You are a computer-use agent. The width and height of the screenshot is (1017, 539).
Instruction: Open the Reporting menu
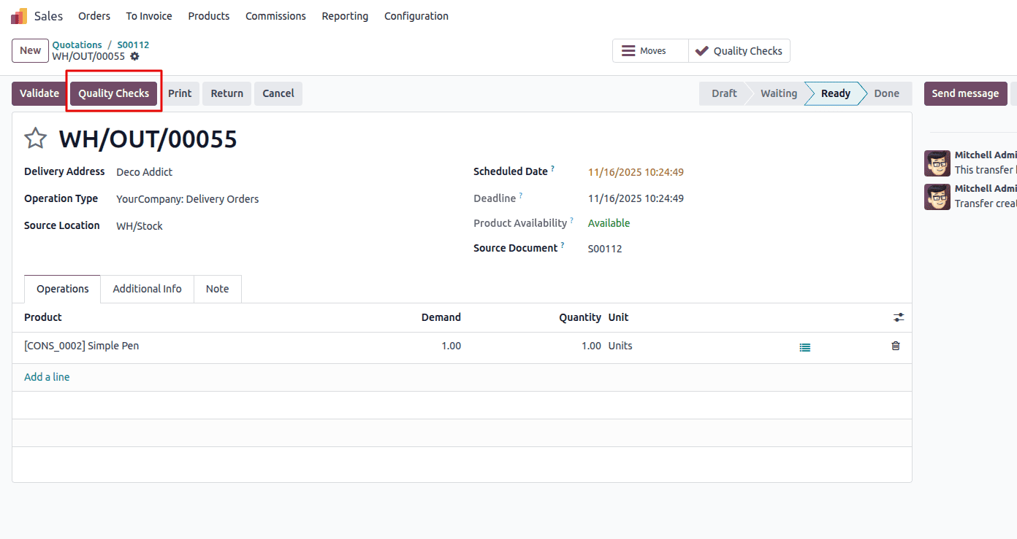345,15
